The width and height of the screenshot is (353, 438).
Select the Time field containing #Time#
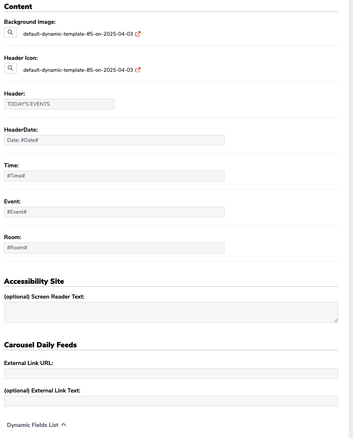[x=114, y=176]
